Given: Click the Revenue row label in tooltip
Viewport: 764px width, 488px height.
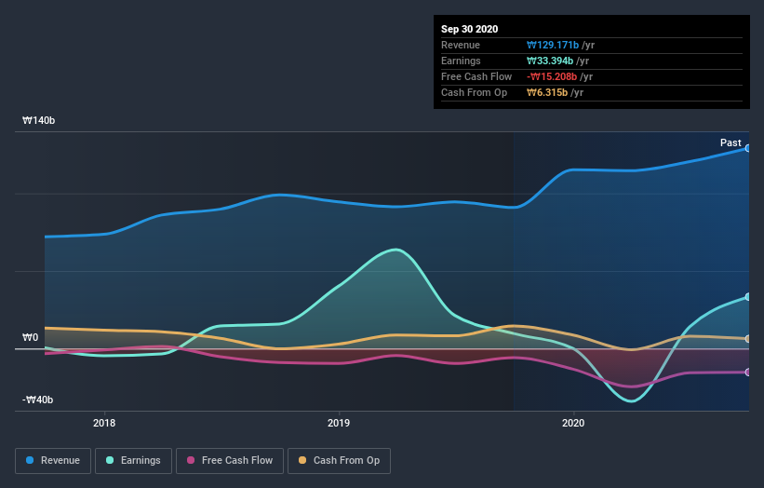Looking at the screenshot, I should point(461,46).
